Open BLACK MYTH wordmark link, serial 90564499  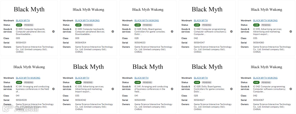pos(142,78)
